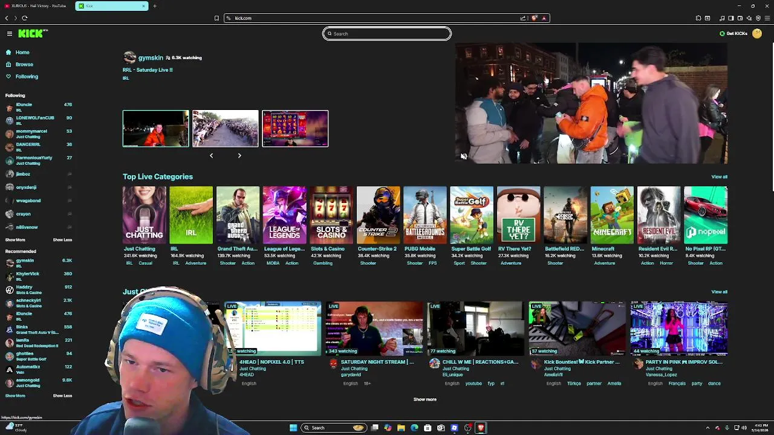Click the MOBA tag under League of Legends
Viewport: 774px width, 435px height.
[273, 263]
